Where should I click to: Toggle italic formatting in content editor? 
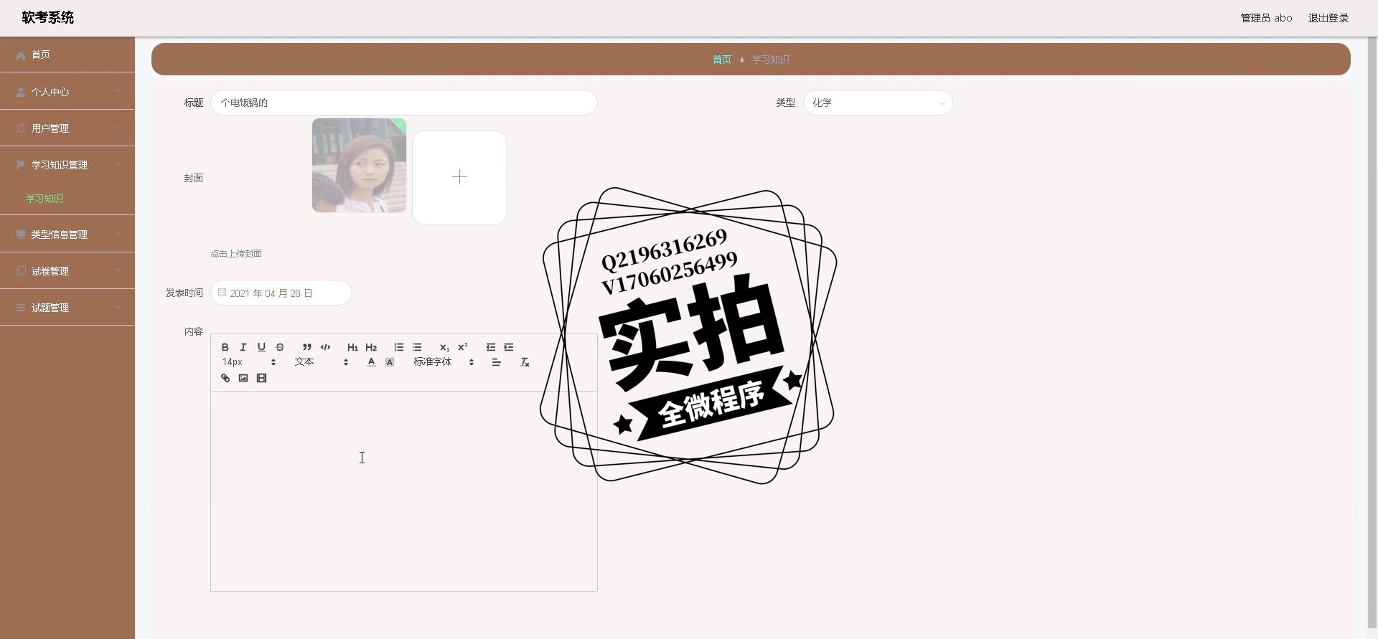tap(243, 347)
